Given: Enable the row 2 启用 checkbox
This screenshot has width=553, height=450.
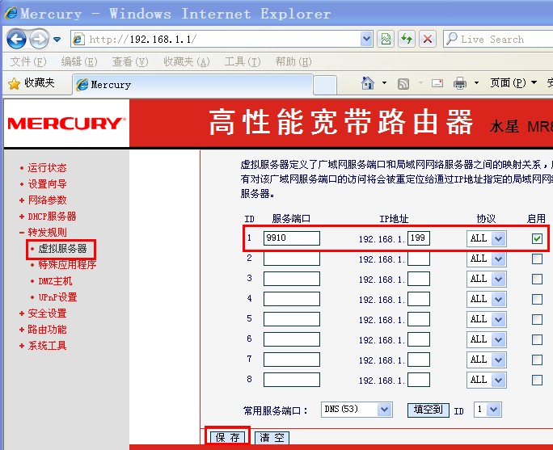Looking at the screenshot, I should (x=537, y=259).
